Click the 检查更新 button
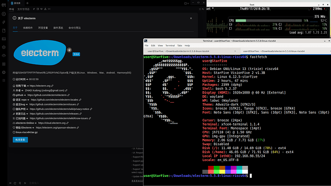 pos(20,140)
